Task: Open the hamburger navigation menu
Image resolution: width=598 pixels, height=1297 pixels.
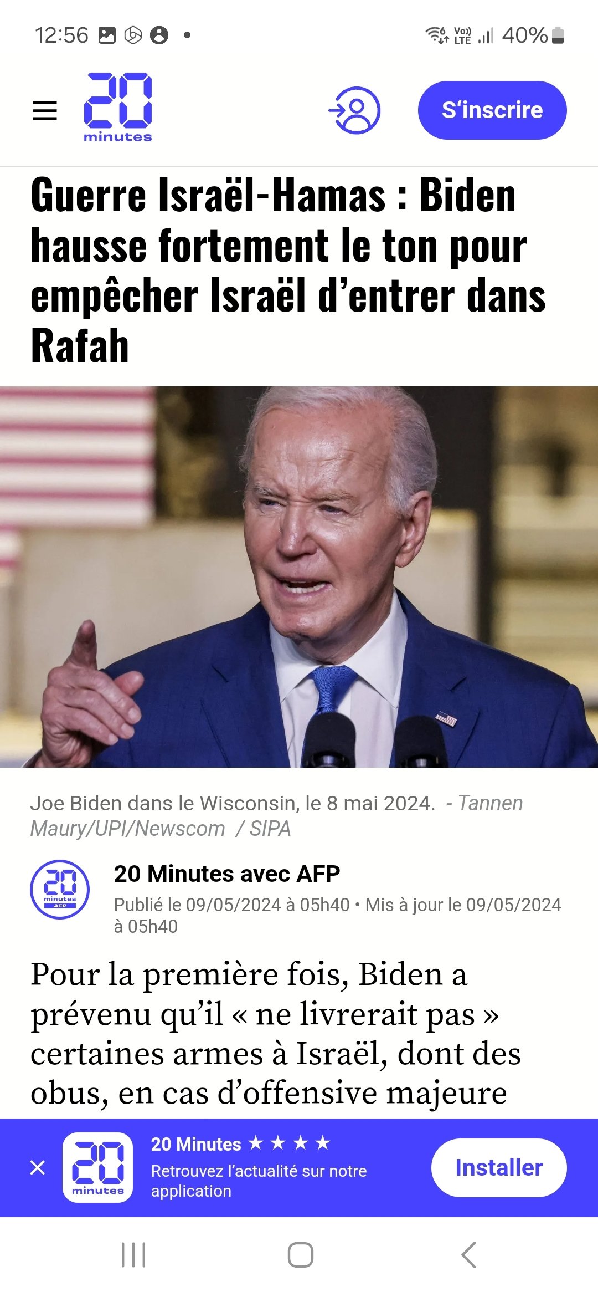Action: [x=45, y=110]
